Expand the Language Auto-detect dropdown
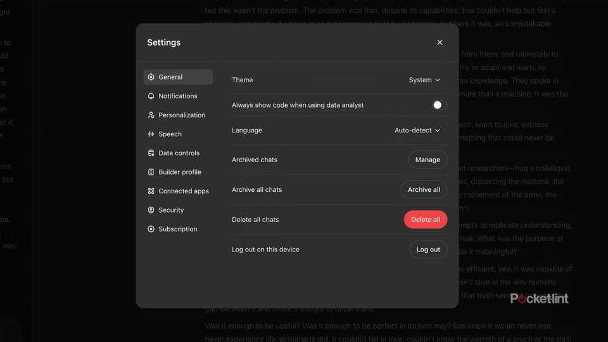The height and width of the screenshot is (342, 608). tap(417, 130)
